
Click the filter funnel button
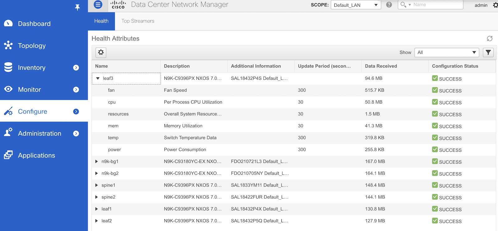click(488, 53)
